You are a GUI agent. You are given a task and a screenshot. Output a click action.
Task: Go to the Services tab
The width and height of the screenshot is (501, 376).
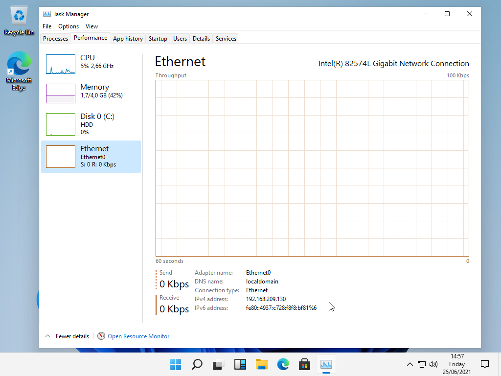tap(226, 39)
